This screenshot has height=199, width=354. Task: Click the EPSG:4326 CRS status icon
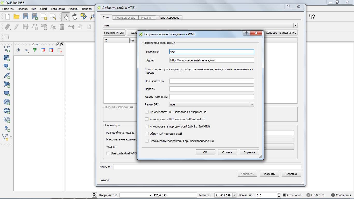click(x=308, y=195)
